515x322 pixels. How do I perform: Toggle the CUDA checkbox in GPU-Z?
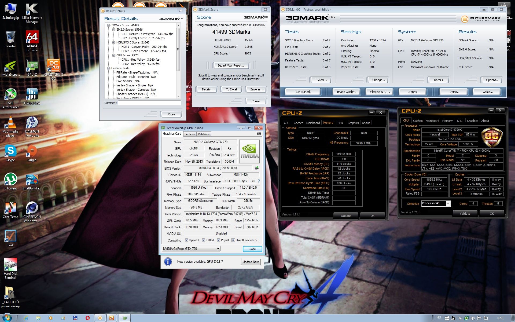203,240
